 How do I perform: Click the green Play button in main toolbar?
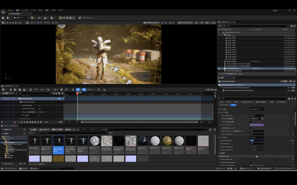tap(61, 18)
